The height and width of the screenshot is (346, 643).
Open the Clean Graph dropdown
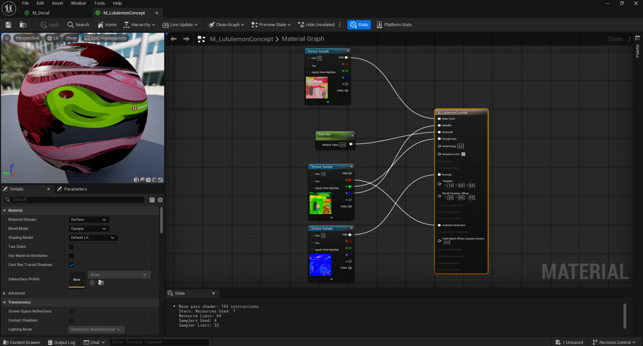coord(226,25)
